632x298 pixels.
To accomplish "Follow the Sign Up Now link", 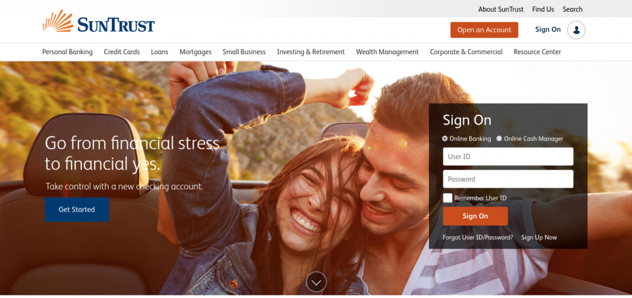I will 539,238.
